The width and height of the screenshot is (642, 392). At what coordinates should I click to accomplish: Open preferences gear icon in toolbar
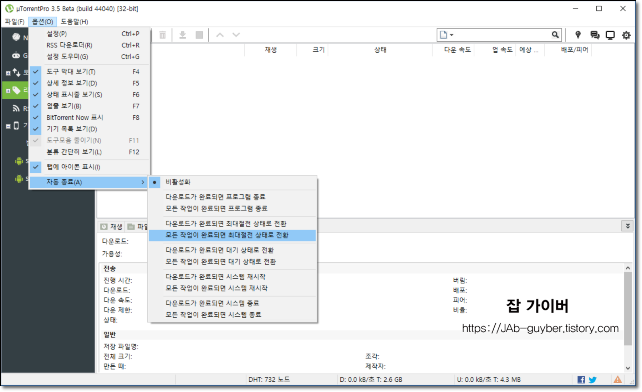(626, 35)
